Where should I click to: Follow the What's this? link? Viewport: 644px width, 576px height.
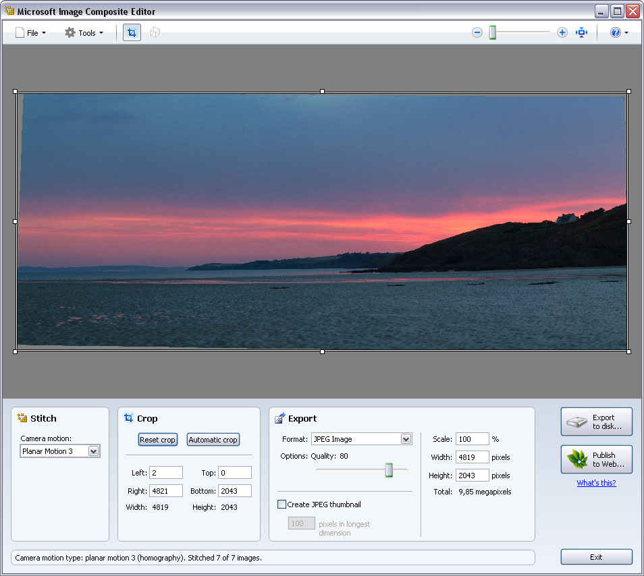pos(596,483)
